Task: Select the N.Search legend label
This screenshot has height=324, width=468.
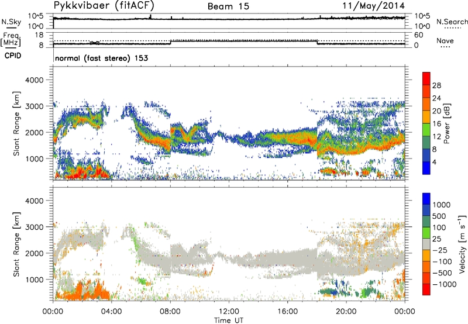Action: coord(452,22)
